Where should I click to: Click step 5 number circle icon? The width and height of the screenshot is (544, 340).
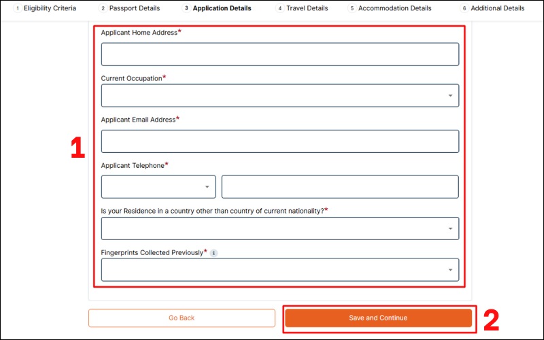(x=352, y=9)
